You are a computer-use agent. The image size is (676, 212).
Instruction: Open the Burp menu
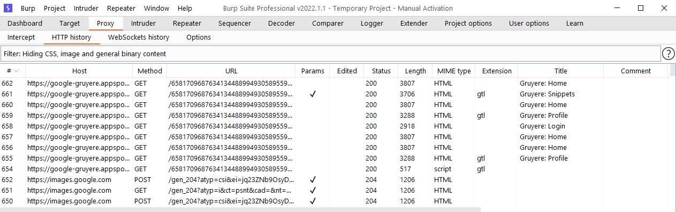pyautogui.click(x=28, y=9)
